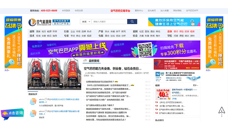The height and width of the screenshot is (129, 228).
Task: Open the 产业 navigation category
Action: tap(101, 31)
